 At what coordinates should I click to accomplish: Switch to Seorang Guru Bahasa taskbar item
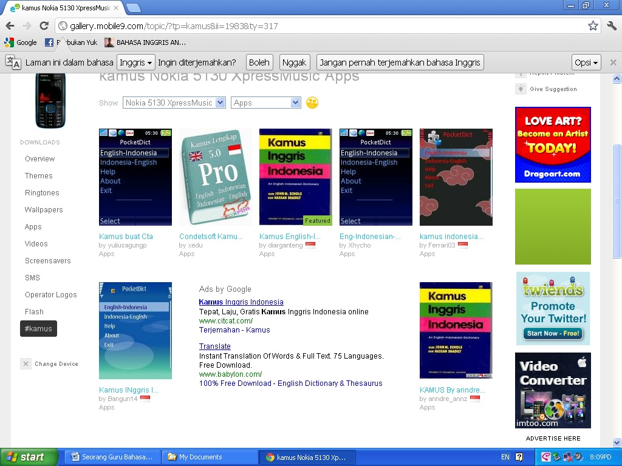[112, 458]
